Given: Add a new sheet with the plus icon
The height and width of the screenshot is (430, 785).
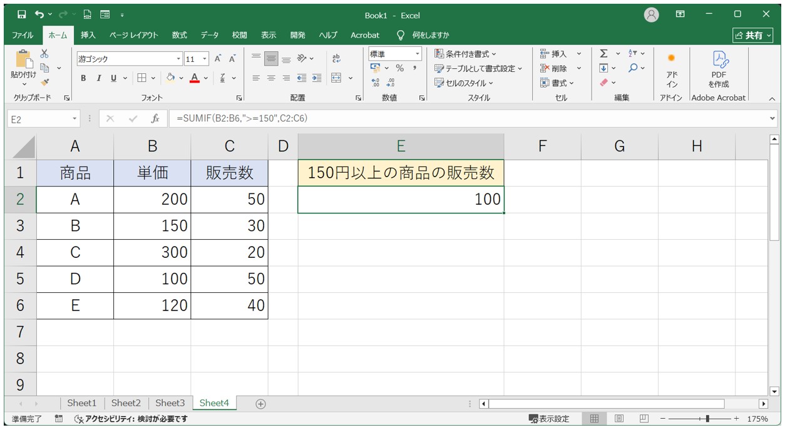Looking at the screenshot, I should click(x=260, y=404).
